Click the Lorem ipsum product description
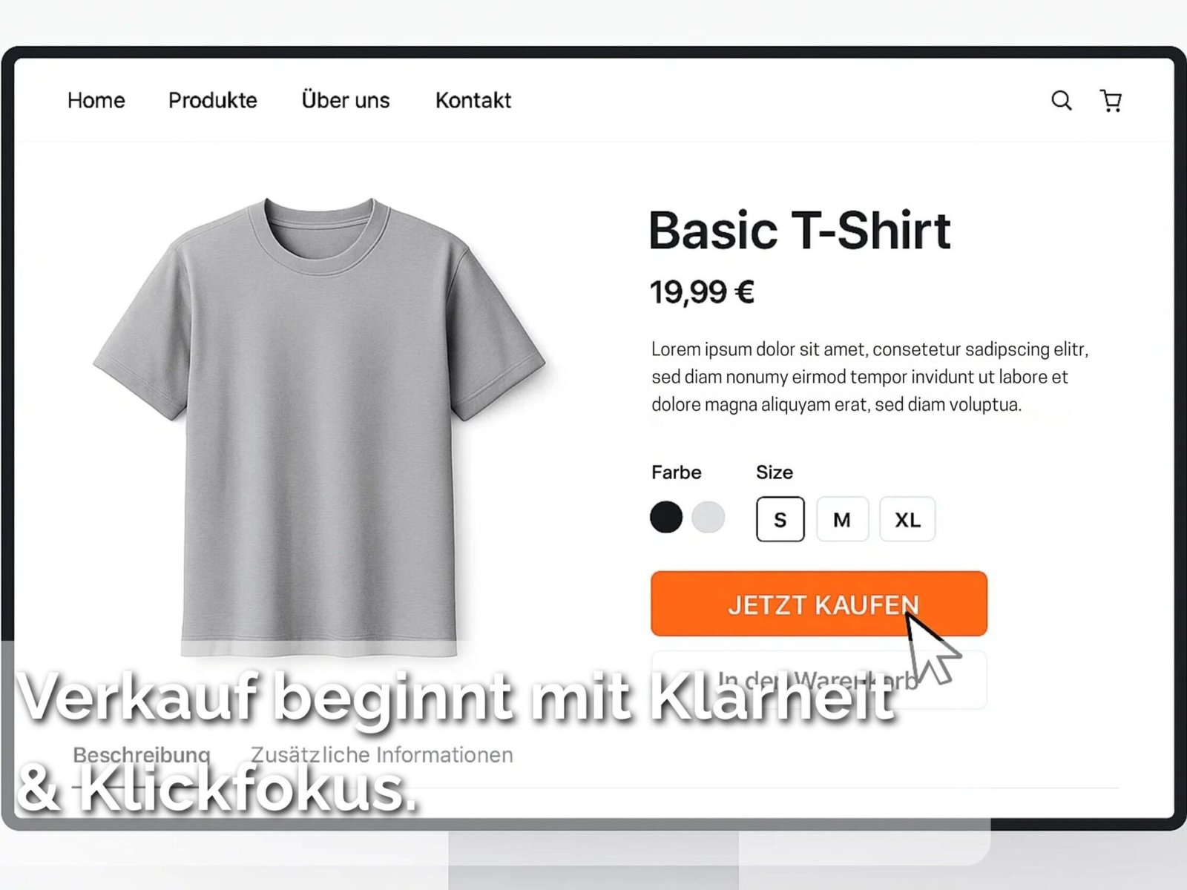Image resolution: width=1187 pixels, height=890 pixels. coord(870,377)
